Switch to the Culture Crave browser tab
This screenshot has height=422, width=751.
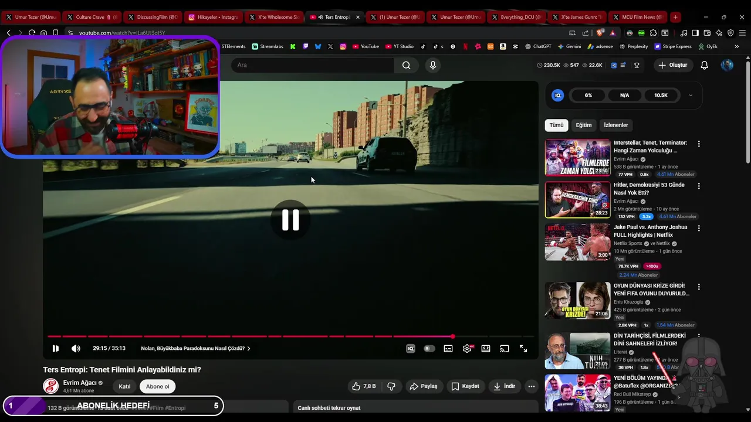pyautogui.click(x=91, y=17)
